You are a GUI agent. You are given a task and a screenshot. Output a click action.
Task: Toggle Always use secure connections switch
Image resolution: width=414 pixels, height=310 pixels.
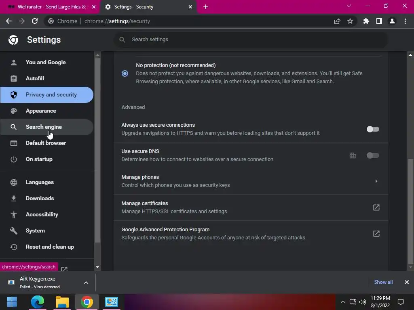pyautogui.click(x=373, y=129)
